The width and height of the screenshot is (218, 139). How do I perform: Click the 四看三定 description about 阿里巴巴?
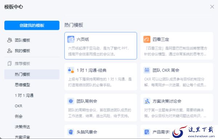175,51
